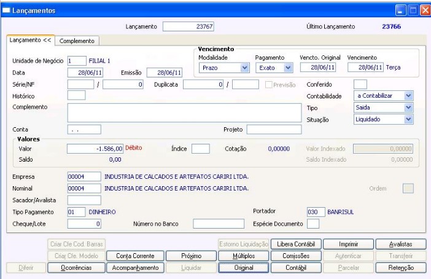Screen dimensions: 431x279
Task: Click the Nominal code field 00004
Action: pos(84,189)
